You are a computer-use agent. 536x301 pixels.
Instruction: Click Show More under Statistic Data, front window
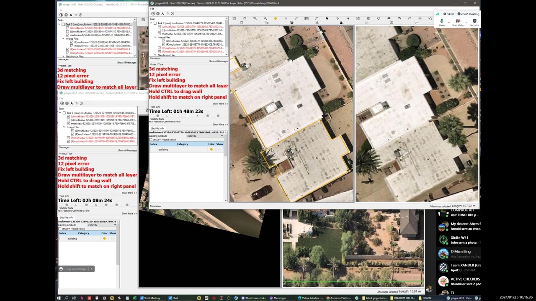pos(220,124)
